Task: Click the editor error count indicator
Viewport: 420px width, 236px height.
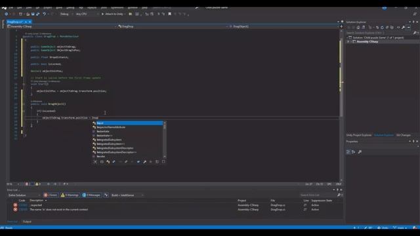Action: (28, 184)
